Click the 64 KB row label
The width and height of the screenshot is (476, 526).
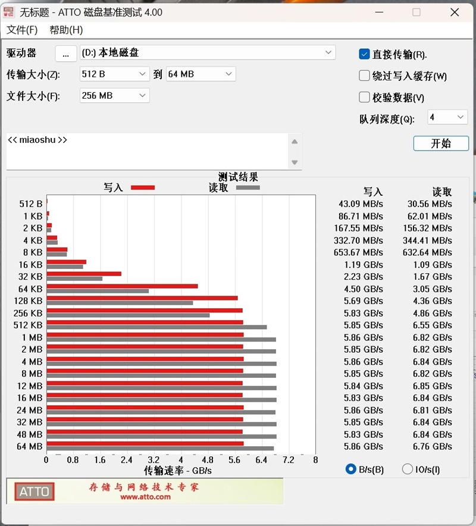pyautogui.click(x=30, y=289)
